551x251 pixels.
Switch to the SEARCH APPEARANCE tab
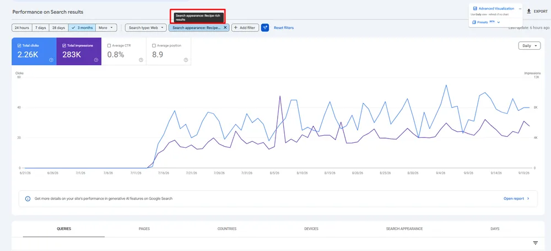[404, 229]
